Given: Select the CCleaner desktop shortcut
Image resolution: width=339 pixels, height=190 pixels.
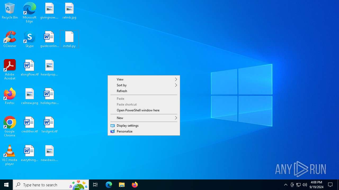Looking at the screenshot, I should 10,40.
